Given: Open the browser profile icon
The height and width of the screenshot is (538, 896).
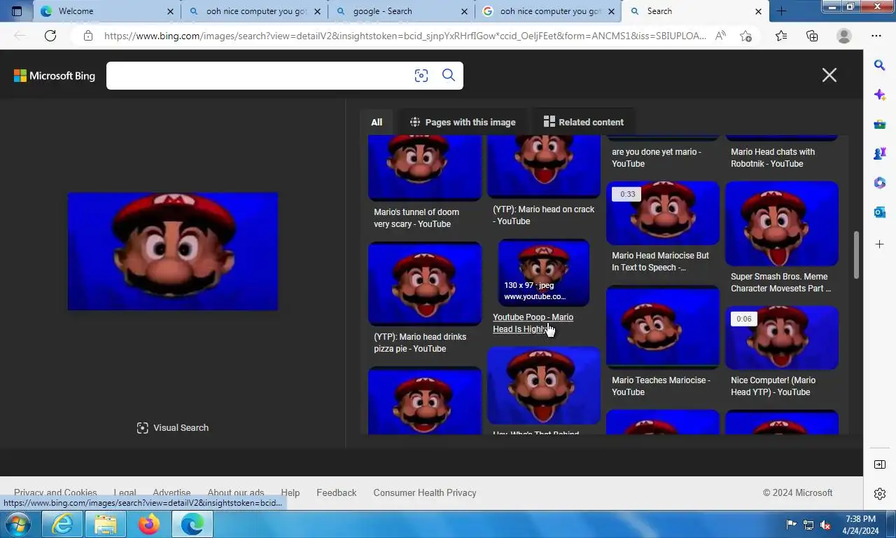Looking at the screenshot, I should pyautogui.click(x=844, y=36).
